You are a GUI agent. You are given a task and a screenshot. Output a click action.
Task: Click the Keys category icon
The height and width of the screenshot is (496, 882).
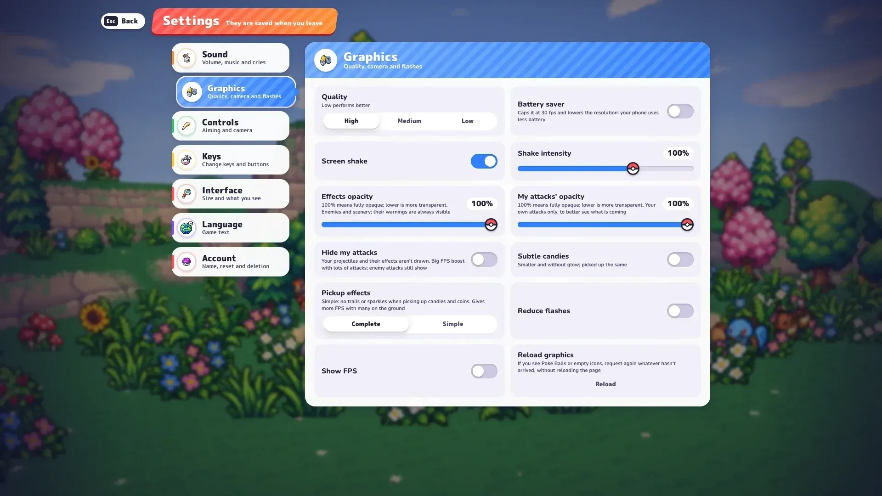(187, 160)
